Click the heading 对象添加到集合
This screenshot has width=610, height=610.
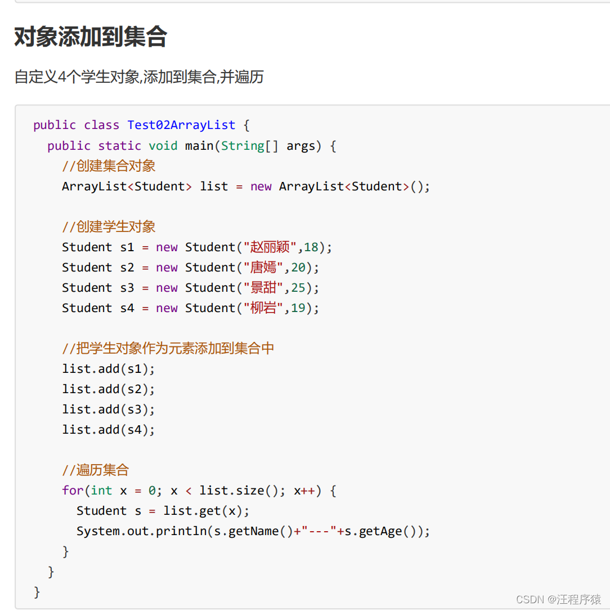coord(91,37)
